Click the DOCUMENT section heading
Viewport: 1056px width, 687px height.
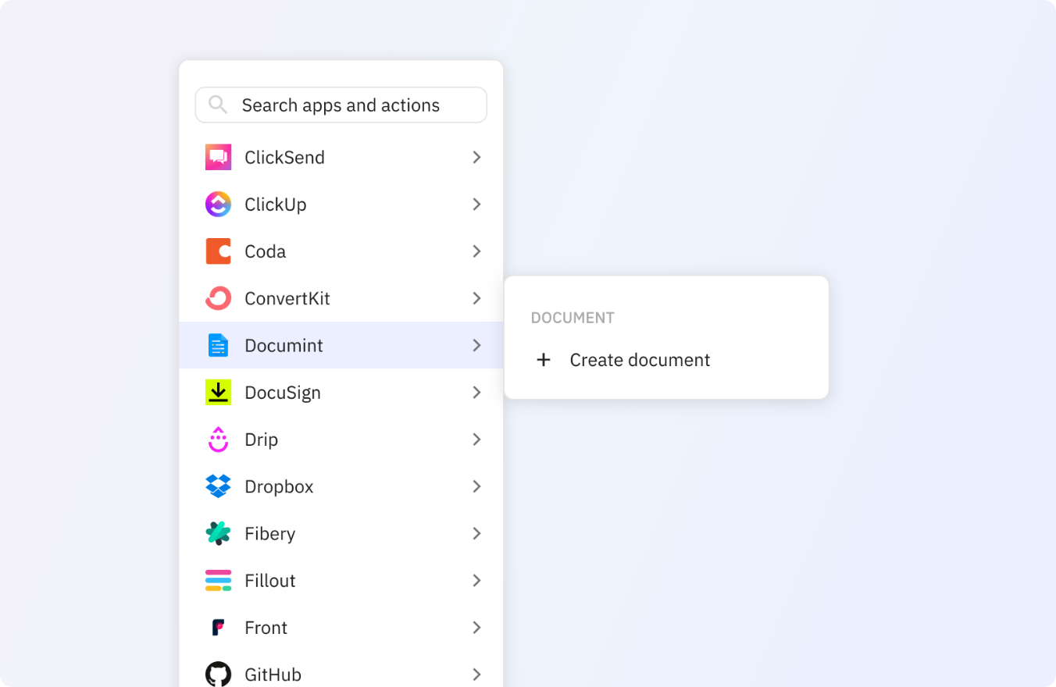pyautogui.click(x=573, y=318)
